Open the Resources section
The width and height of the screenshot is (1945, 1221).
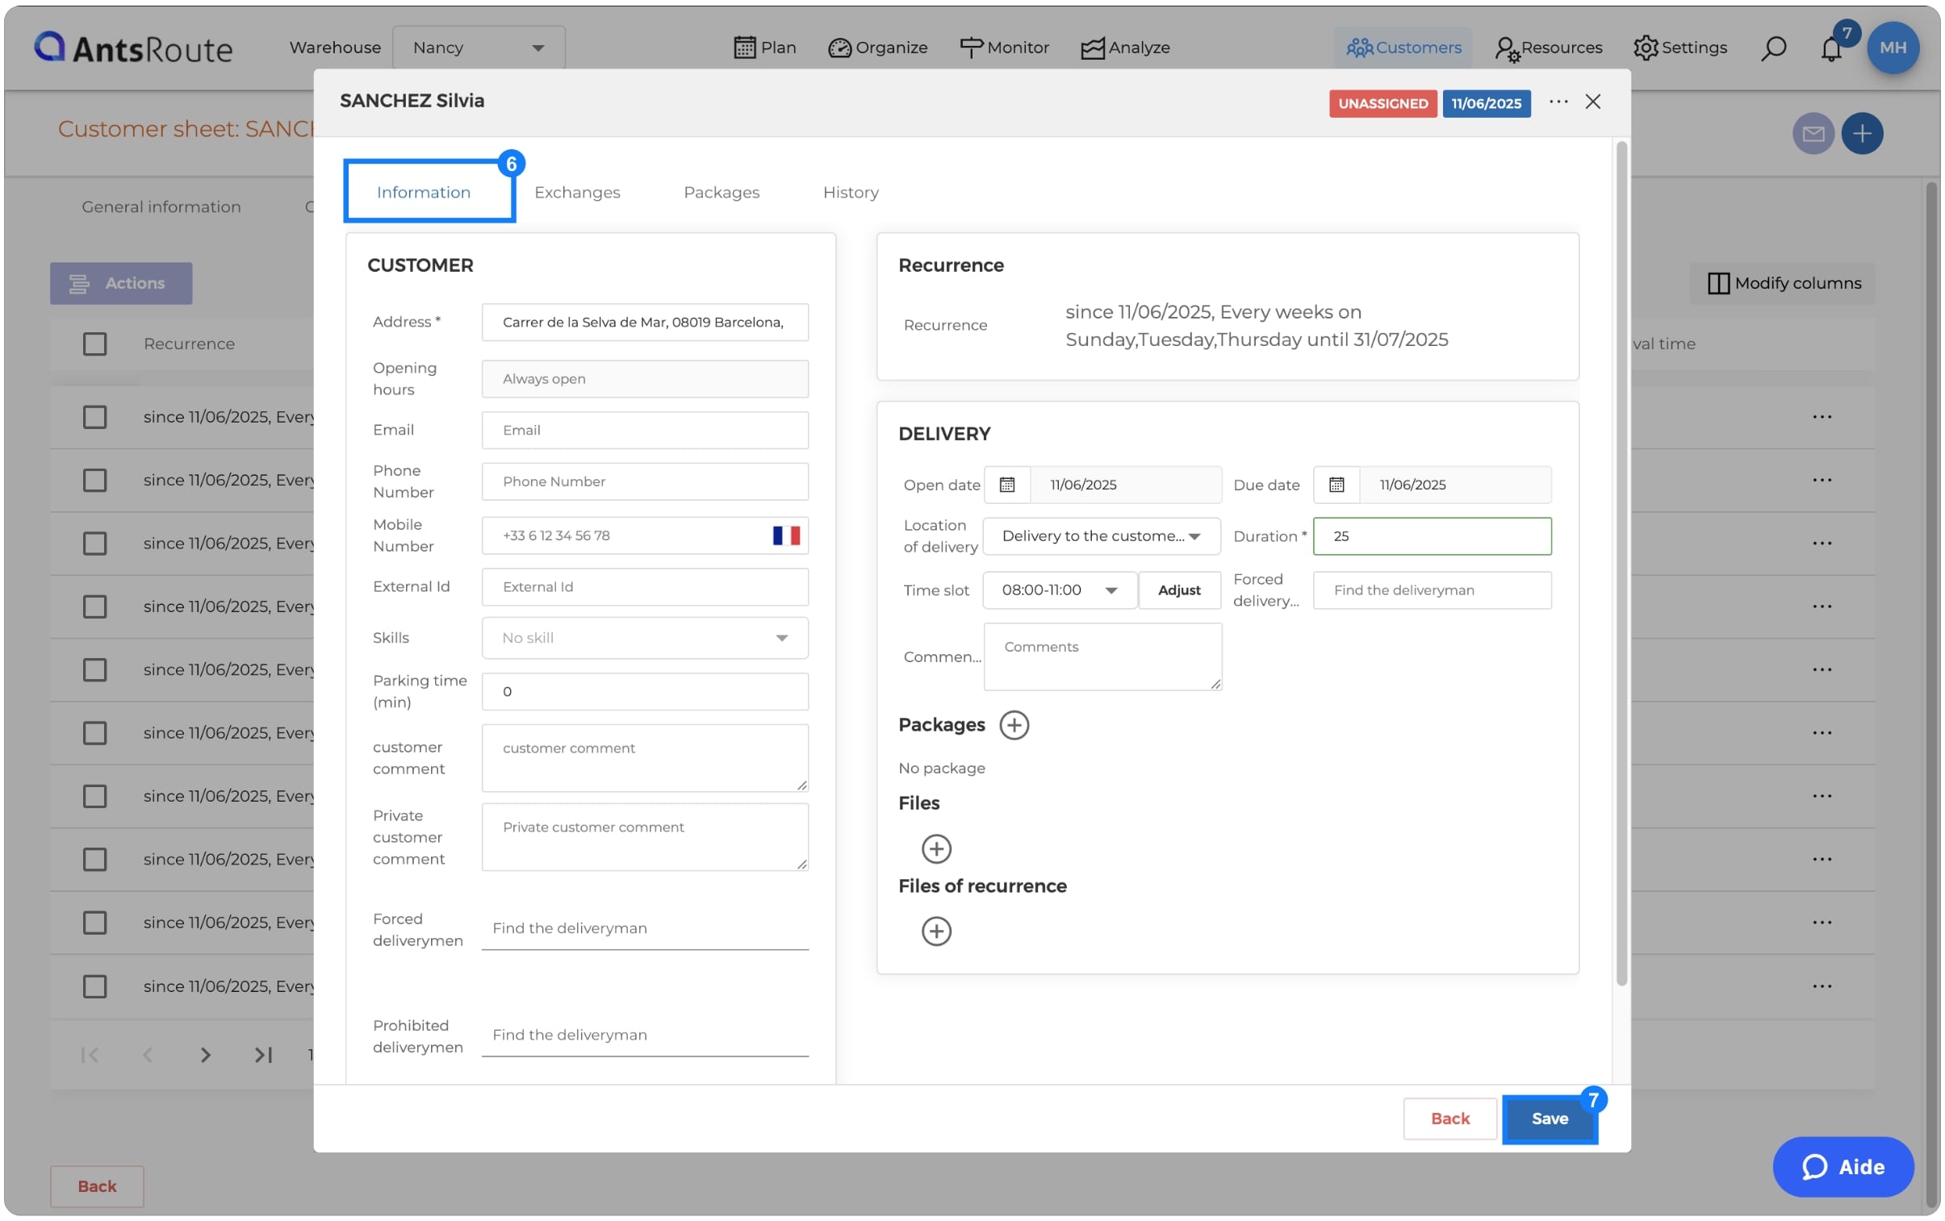point(1549,47)
